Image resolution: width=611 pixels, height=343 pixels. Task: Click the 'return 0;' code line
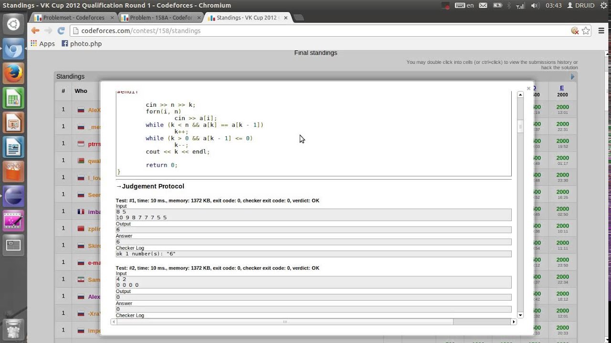pos(161,165)
